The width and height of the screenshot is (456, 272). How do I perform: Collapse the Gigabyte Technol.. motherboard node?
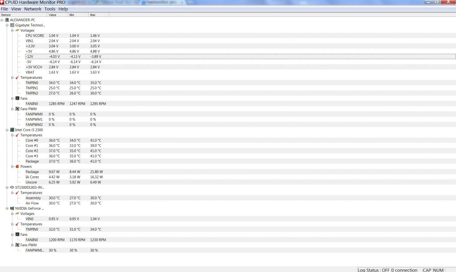[7, 25]
